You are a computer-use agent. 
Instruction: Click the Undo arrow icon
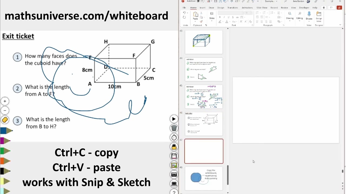[184, 13]
